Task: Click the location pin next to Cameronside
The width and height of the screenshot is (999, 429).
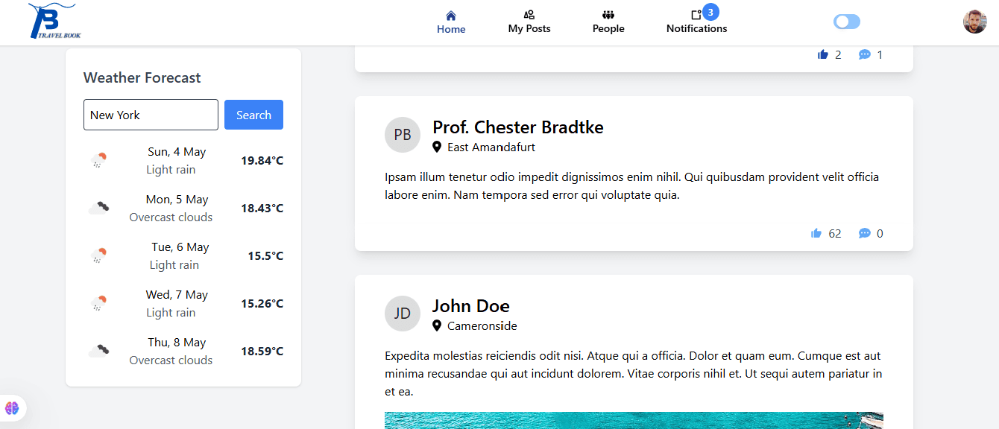Action: point(437,326)
